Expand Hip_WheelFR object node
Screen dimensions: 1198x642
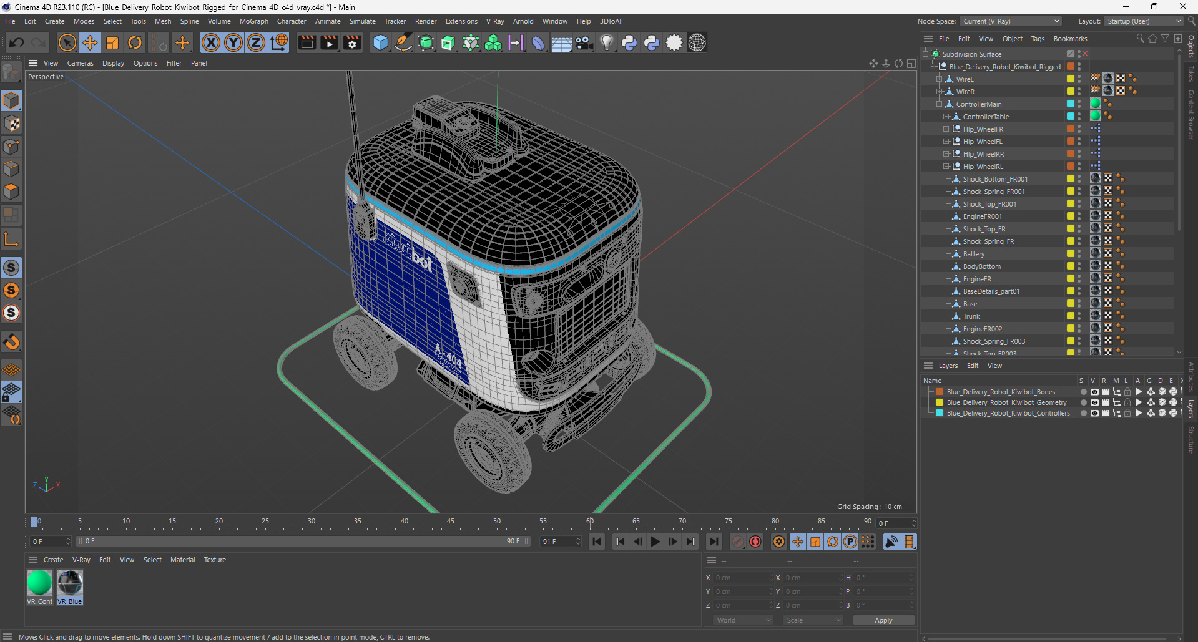[946, 129]
